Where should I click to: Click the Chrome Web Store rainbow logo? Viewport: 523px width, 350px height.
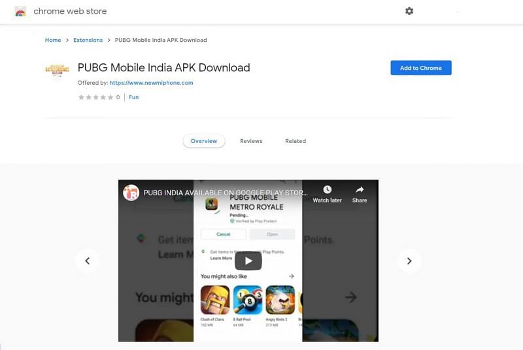[x=20, y=12]
